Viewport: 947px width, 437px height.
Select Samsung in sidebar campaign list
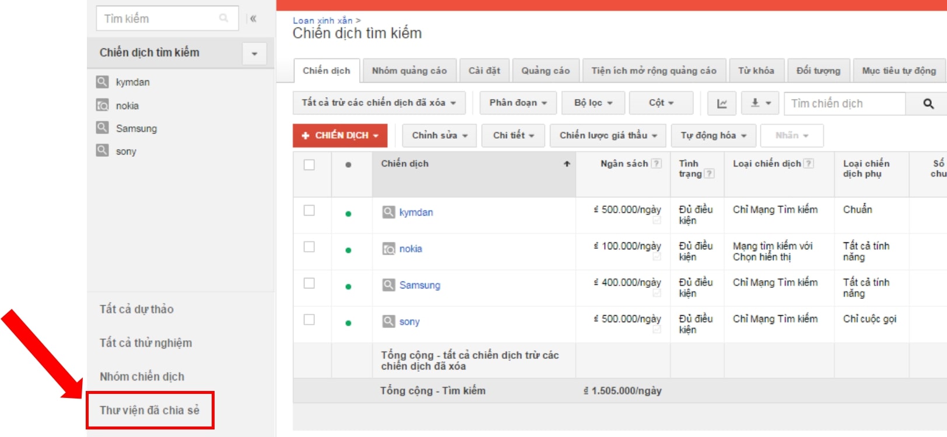(x=136, y=128)
